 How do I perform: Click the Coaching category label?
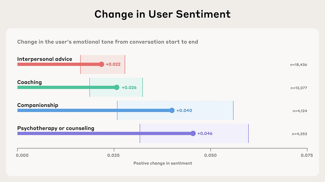[30, 82]
